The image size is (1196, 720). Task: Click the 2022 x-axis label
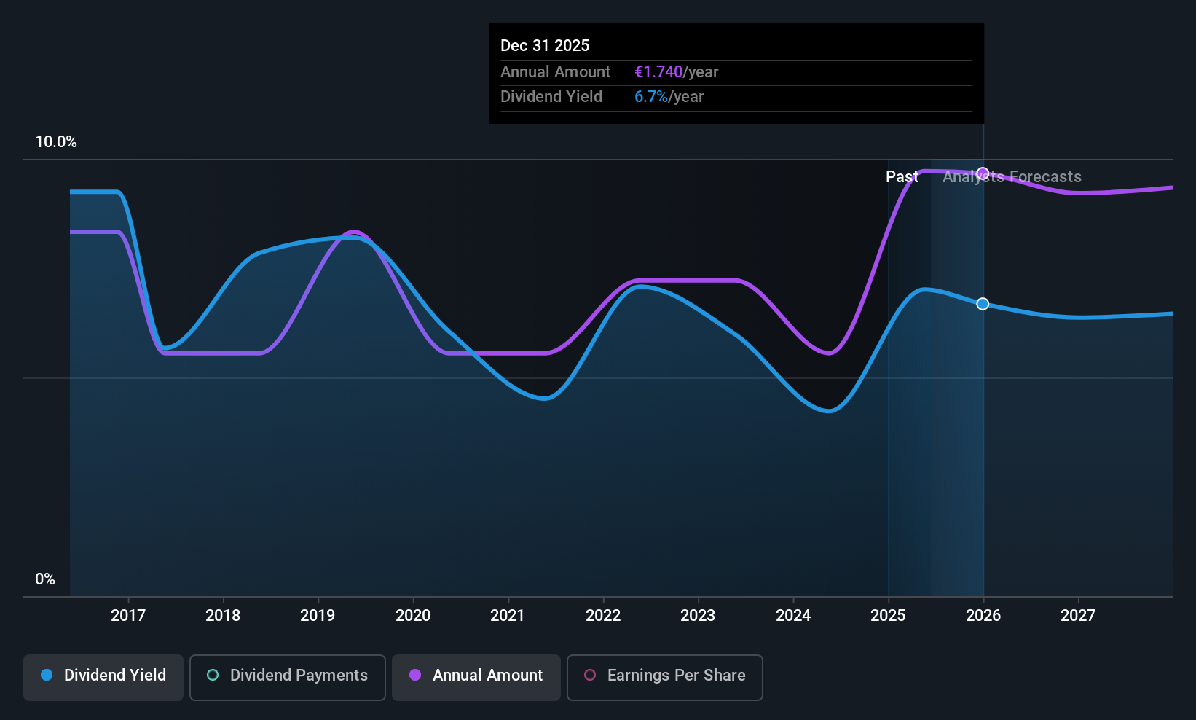click(603, 615)
